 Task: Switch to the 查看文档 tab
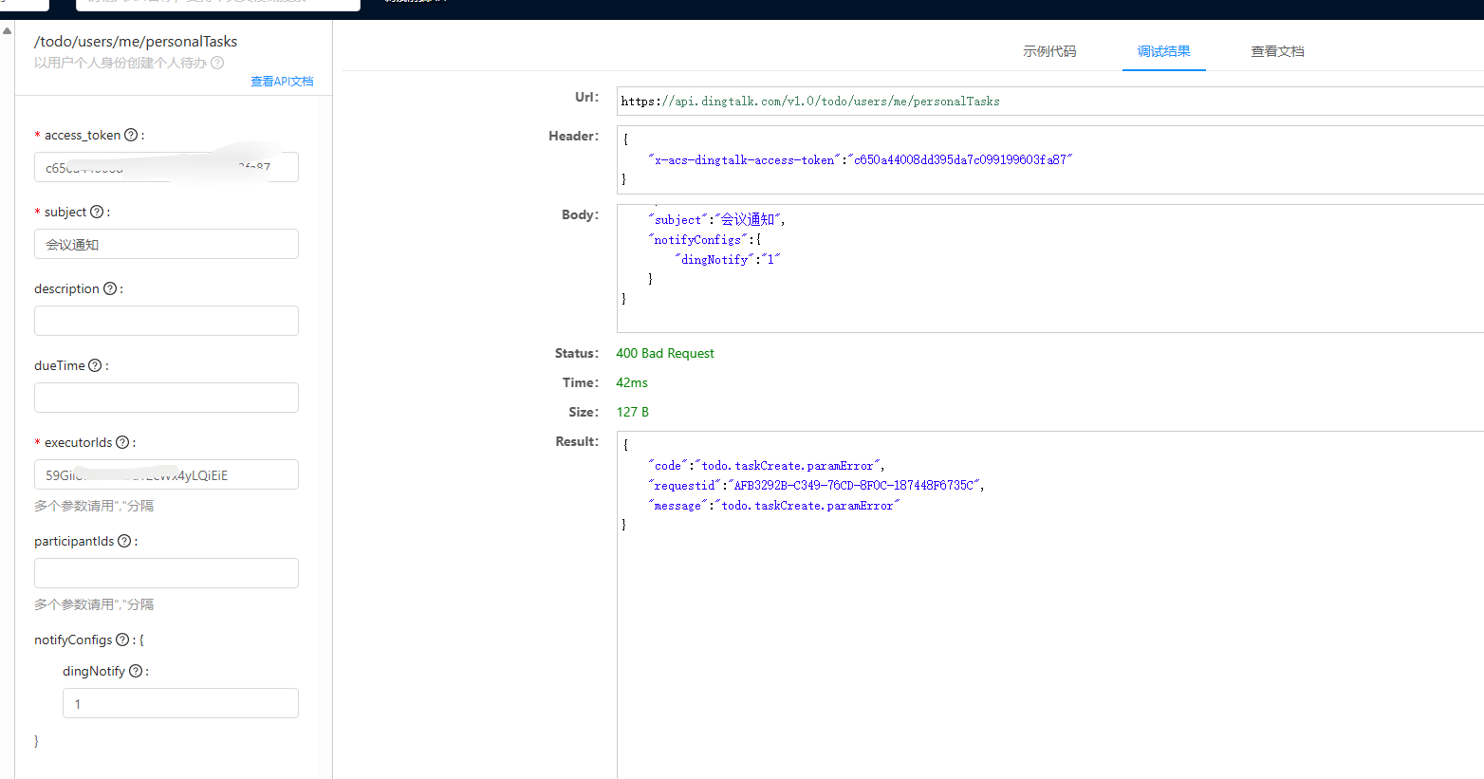tap(1277, 51)
